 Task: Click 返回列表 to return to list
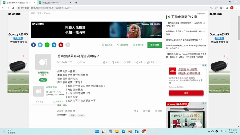(x=123, y=45)
